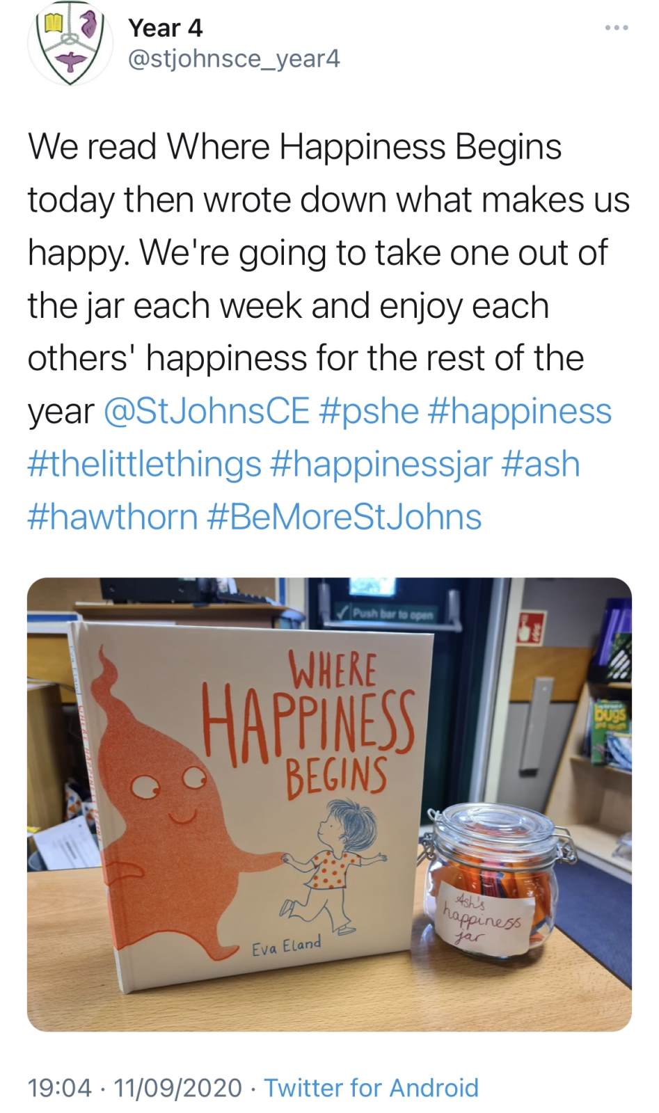Click the tweet text starting We read Where
The image size is (659, 1113).
329,331
